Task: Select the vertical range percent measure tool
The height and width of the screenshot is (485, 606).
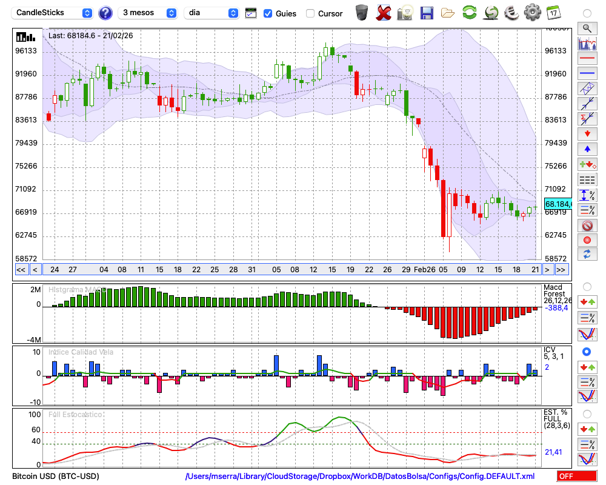Action: (x=587, y=195)
